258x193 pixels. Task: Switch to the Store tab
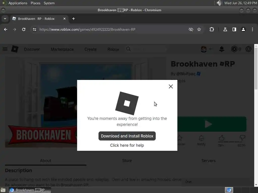[x=127, y=161]
